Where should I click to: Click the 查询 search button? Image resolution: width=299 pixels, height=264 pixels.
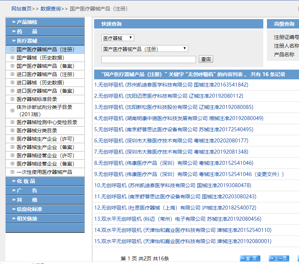coord(206,59)
